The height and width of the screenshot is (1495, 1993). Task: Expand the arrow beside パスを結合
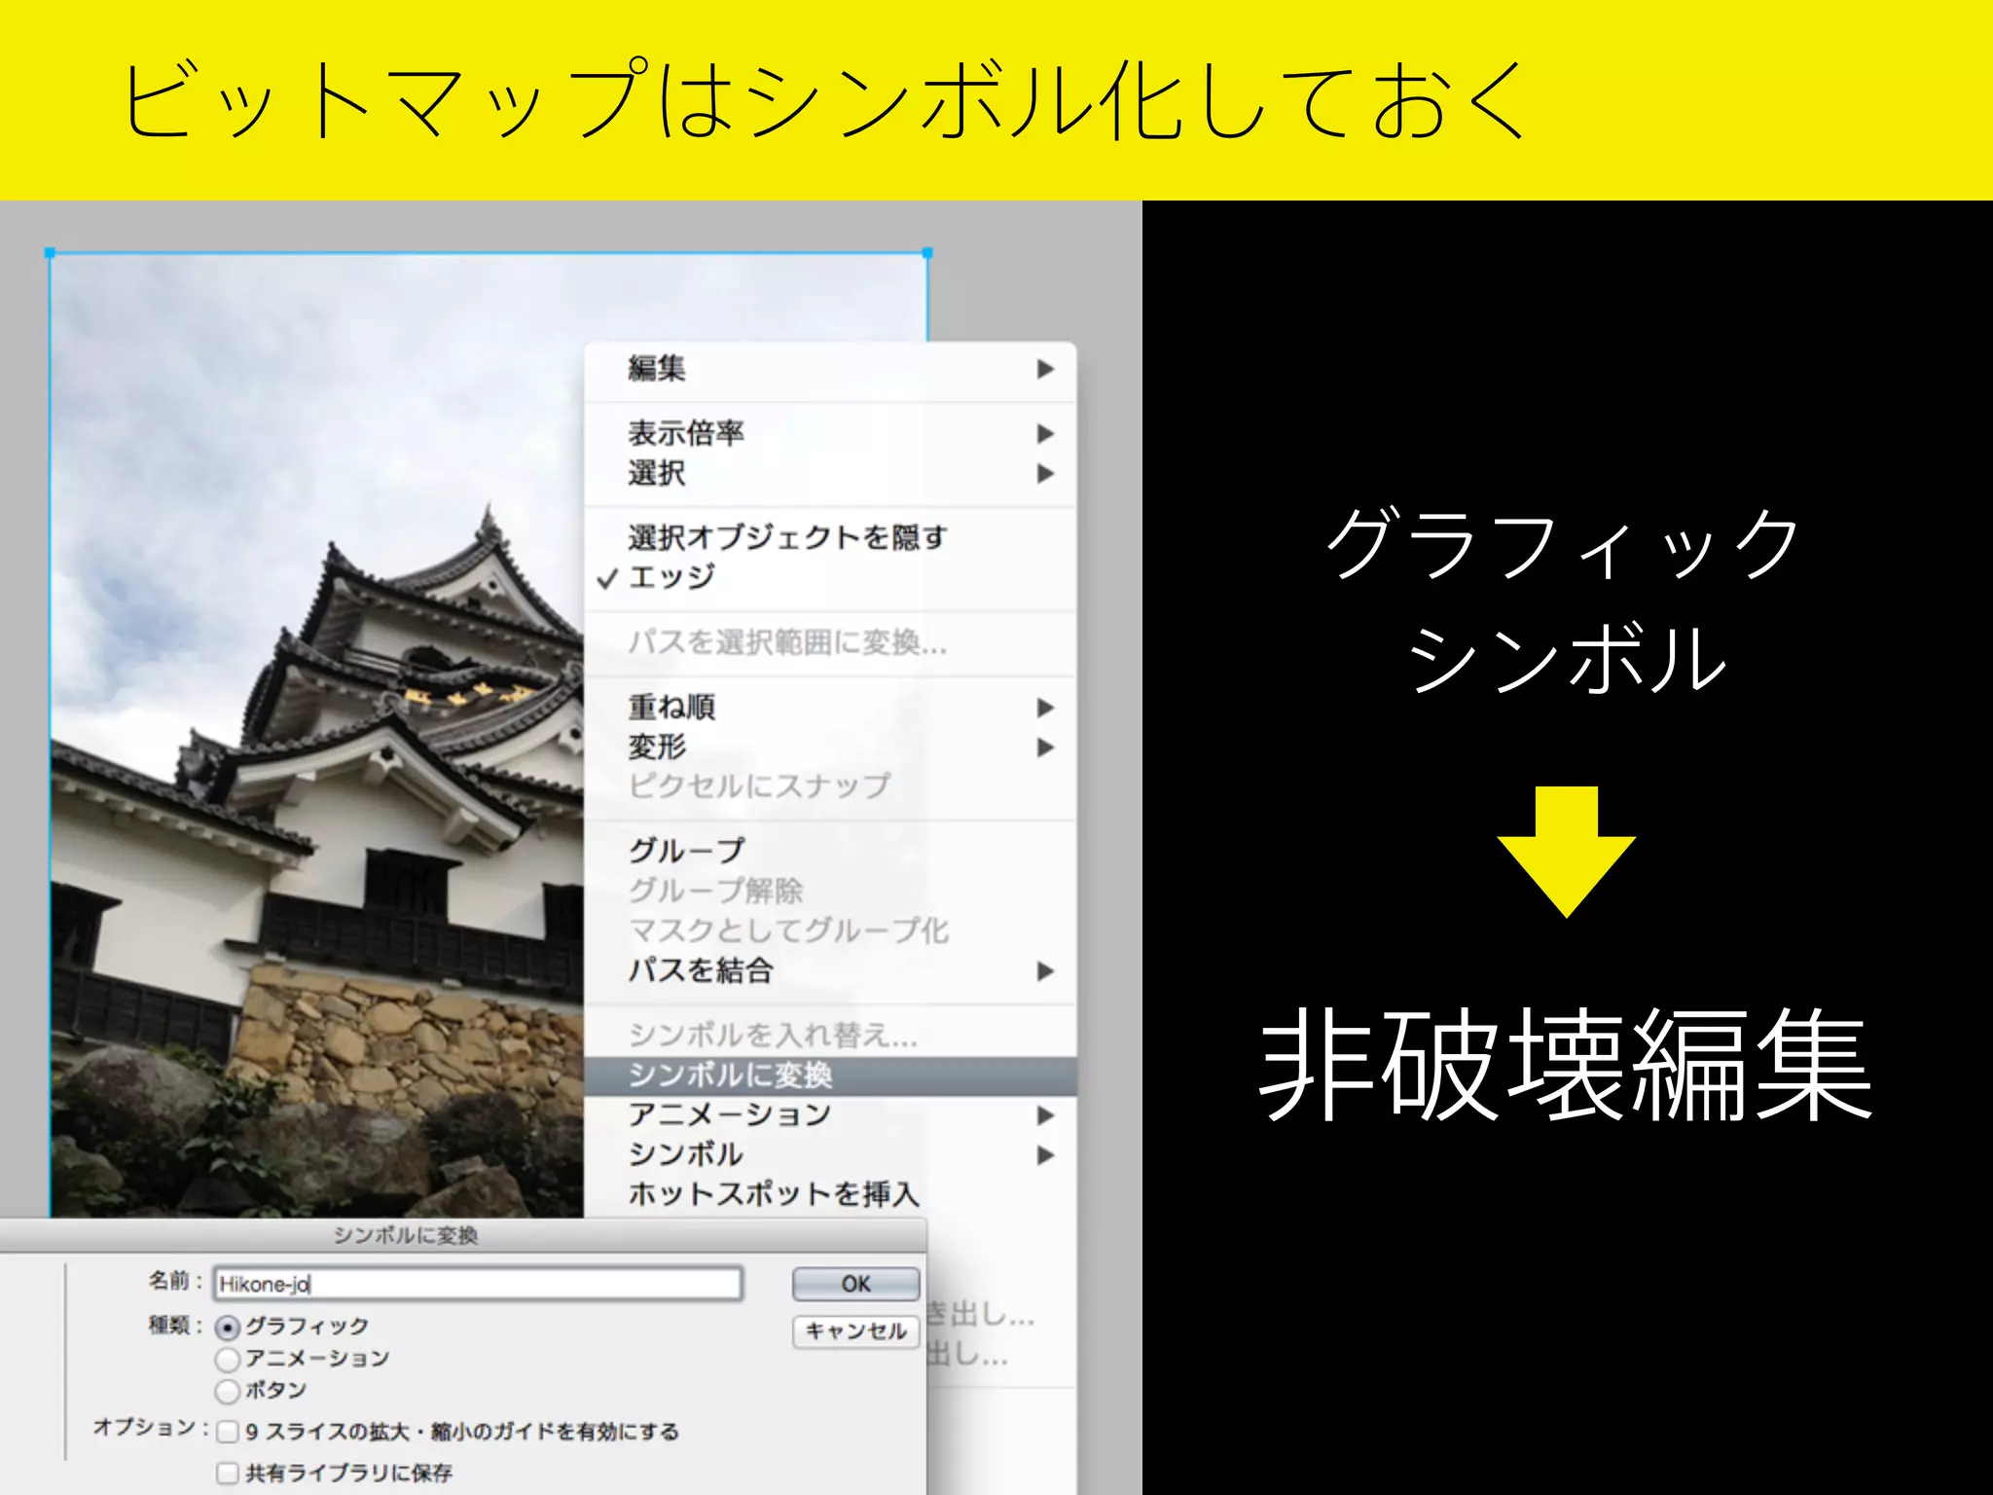click(x=1045, y=970)
